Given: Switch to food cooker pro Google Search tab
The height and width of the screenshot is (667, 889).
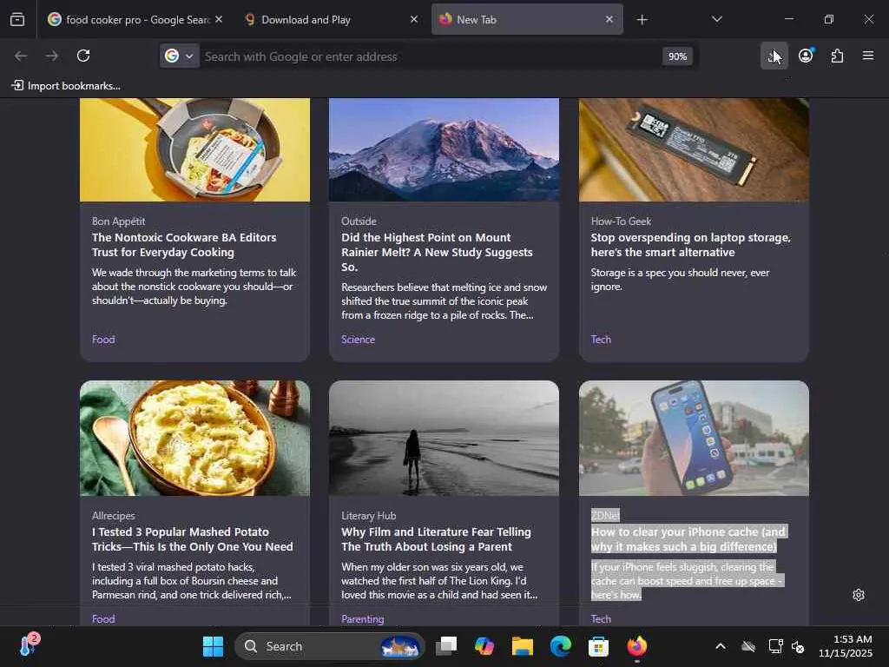Looking at the screenshot, I should click(135, 19).
